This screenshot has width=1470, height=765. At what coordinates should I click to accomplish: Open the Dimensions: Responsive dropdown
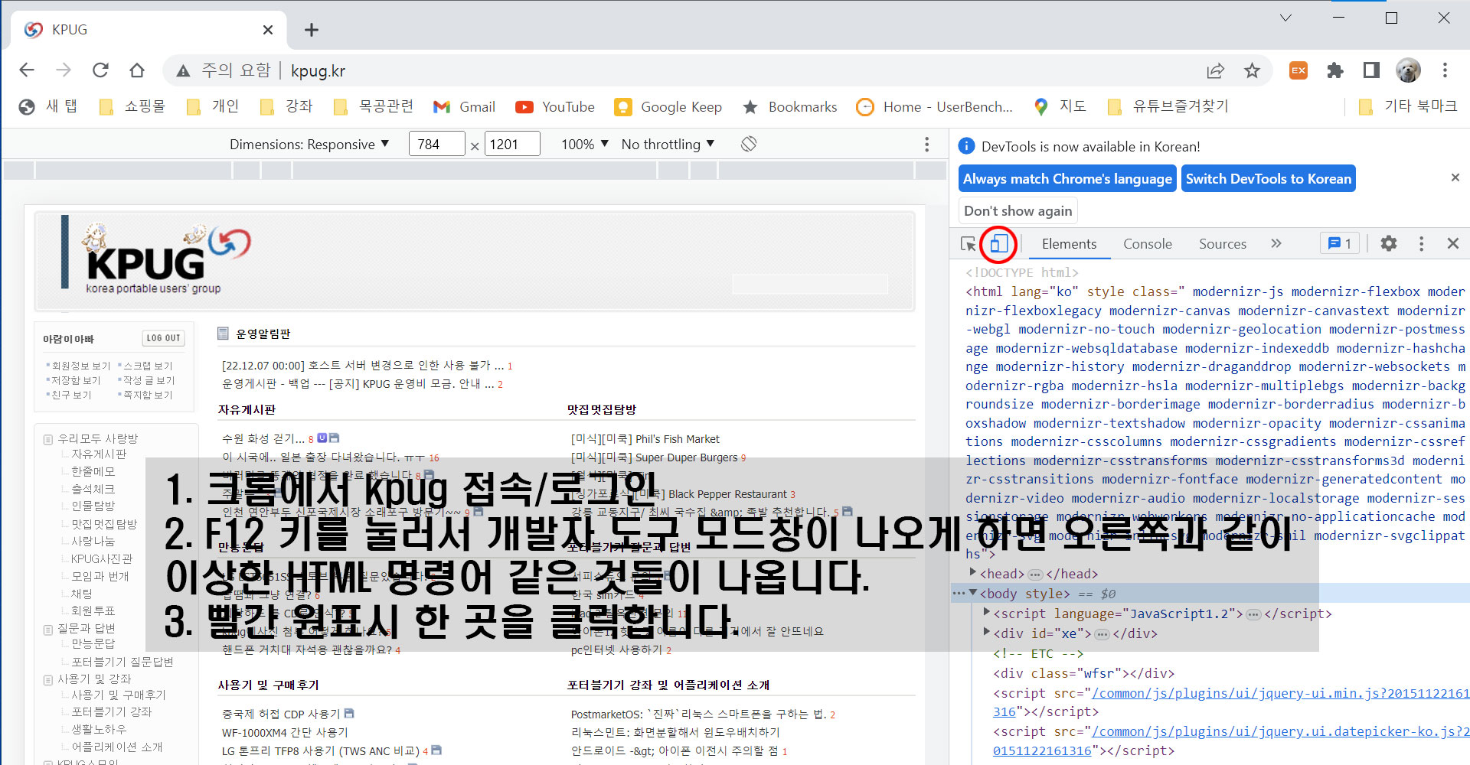coord(309,144)
